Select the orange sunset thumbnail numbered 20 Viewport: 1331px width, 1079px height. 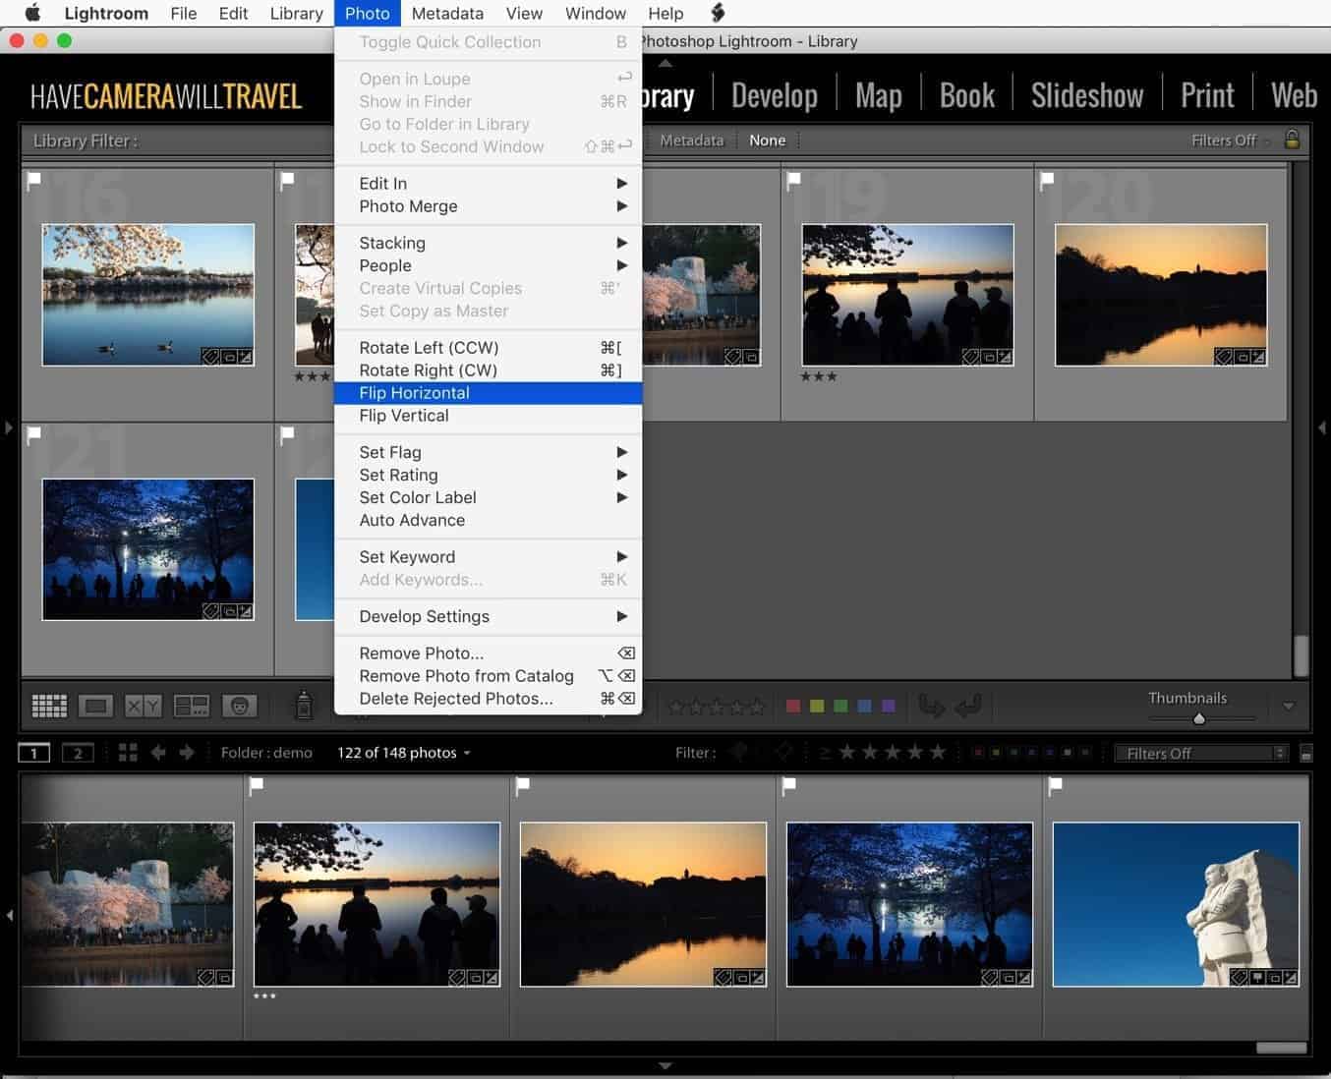pos(1161,295)
